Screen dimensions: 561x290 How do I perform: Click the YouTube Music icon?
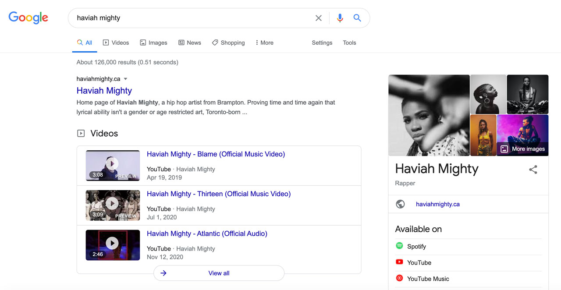(x=399, y=278)
